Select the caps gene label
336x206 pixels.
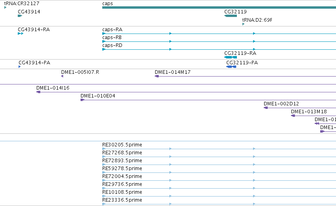pyautogui.click(x=107, y=4)
